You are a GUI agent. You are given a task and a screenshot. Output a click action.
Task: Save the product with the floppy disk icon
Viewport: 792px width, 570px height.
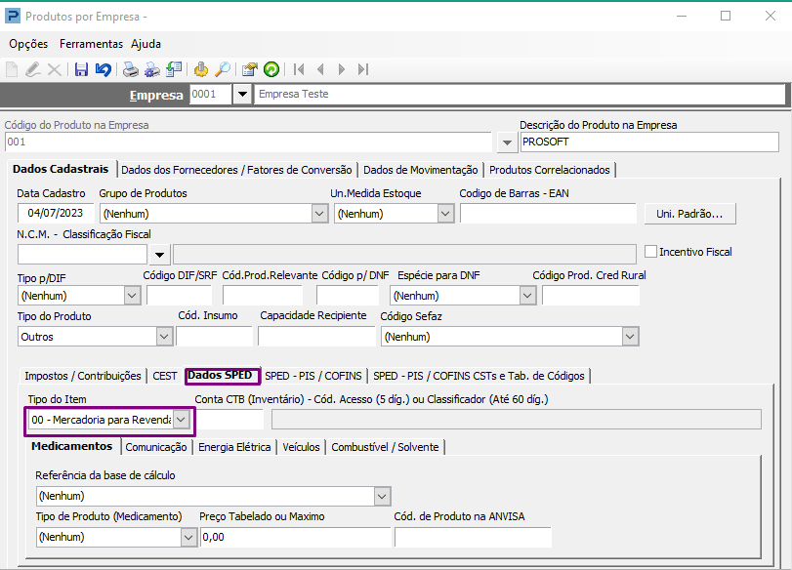[81, 69]
